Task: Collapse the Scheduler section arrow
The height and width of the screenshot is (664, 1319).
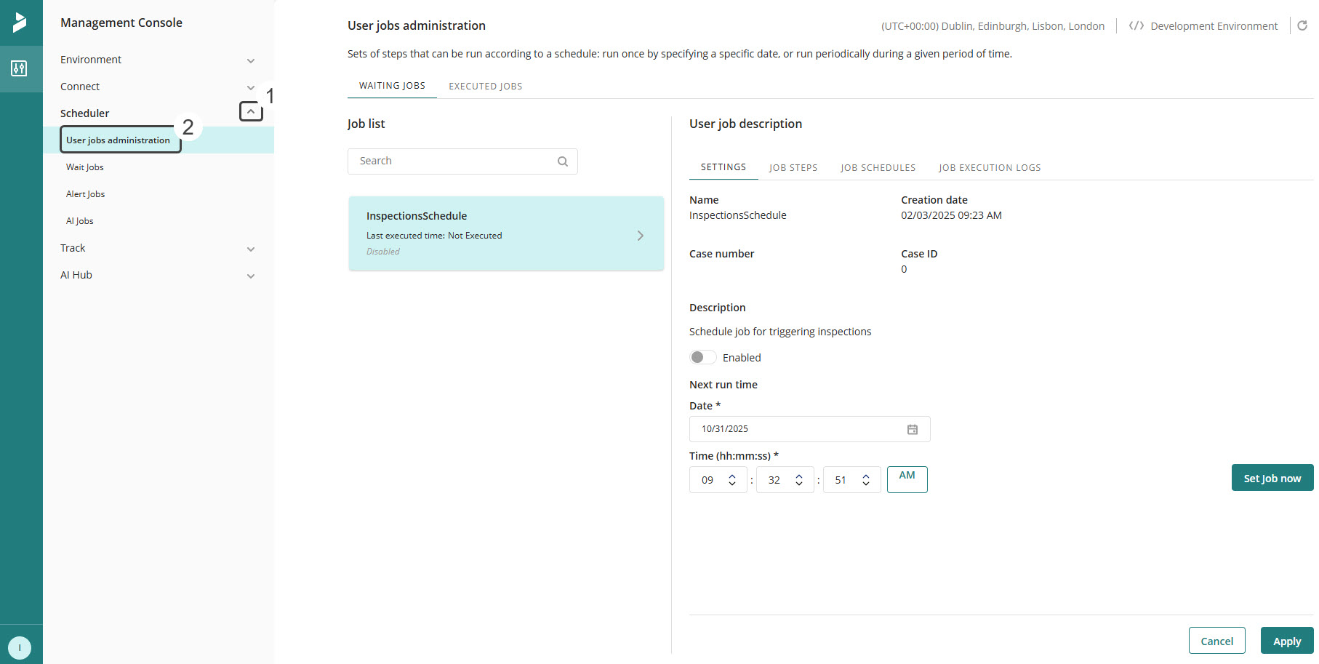Action: tap(251, 111)
